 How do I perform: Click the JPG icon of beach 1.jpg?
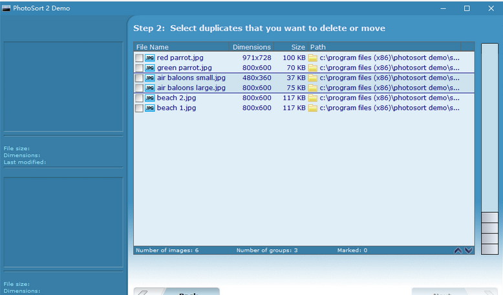150,108
